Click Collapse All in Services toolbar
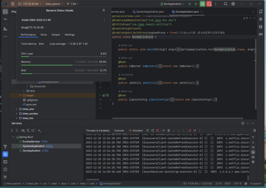Image resolution: width=266 pixels, height=188 pixels. (17, 130)
